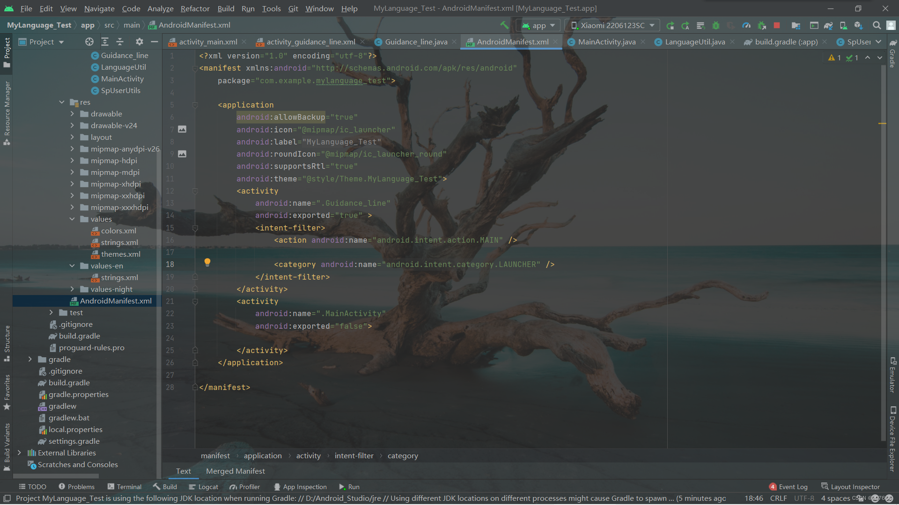Expand the drawable folder in tree

pos(72,114)
